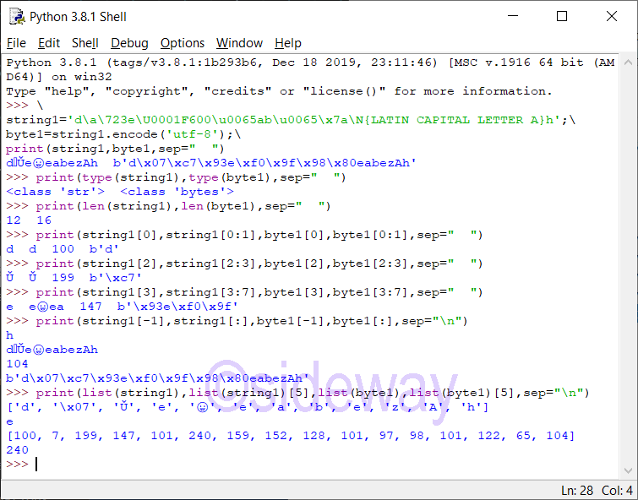Place cursor at the empty >>> prompt
638x500 pixels.
point(36,465)
